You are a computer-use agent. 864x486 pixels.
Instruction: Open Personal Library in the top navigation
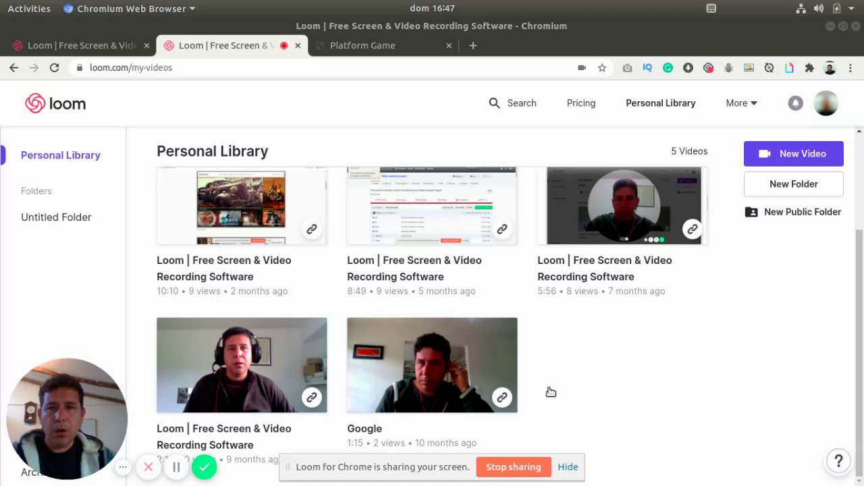[660, 103]
